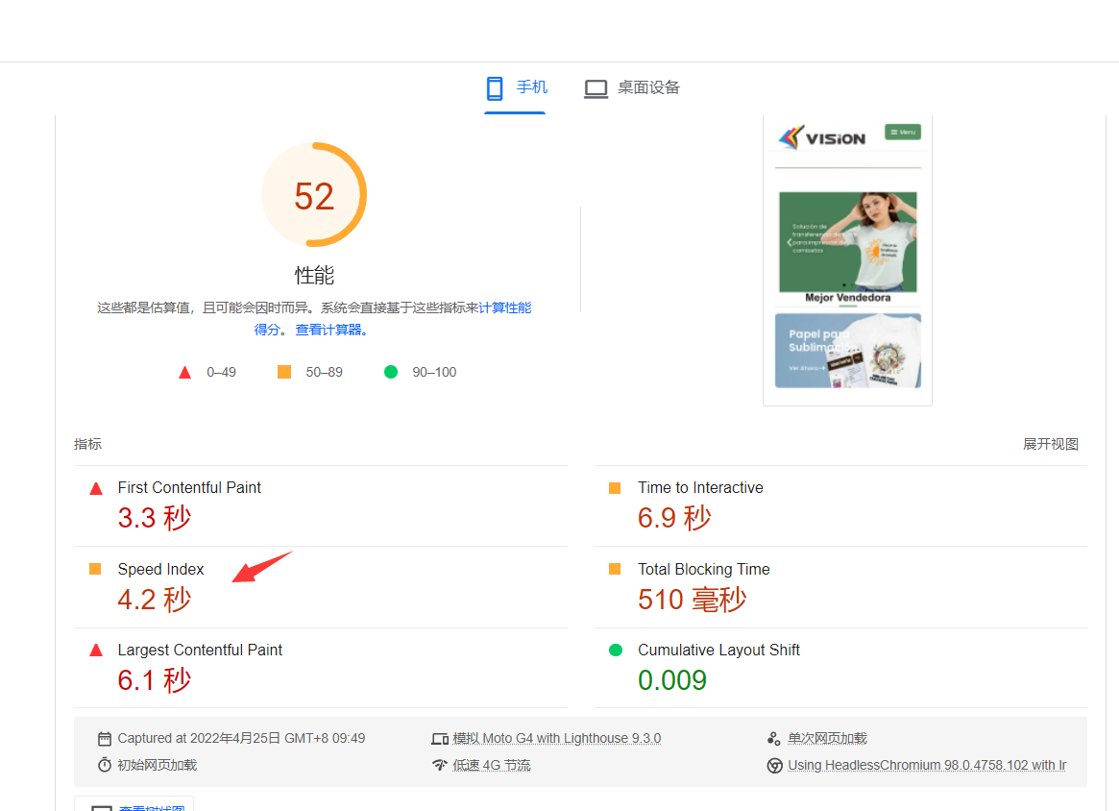Switch to the 手机 mobile tab
The height and width of the screenshot is (811, 1119).
[x=515, y=87]
